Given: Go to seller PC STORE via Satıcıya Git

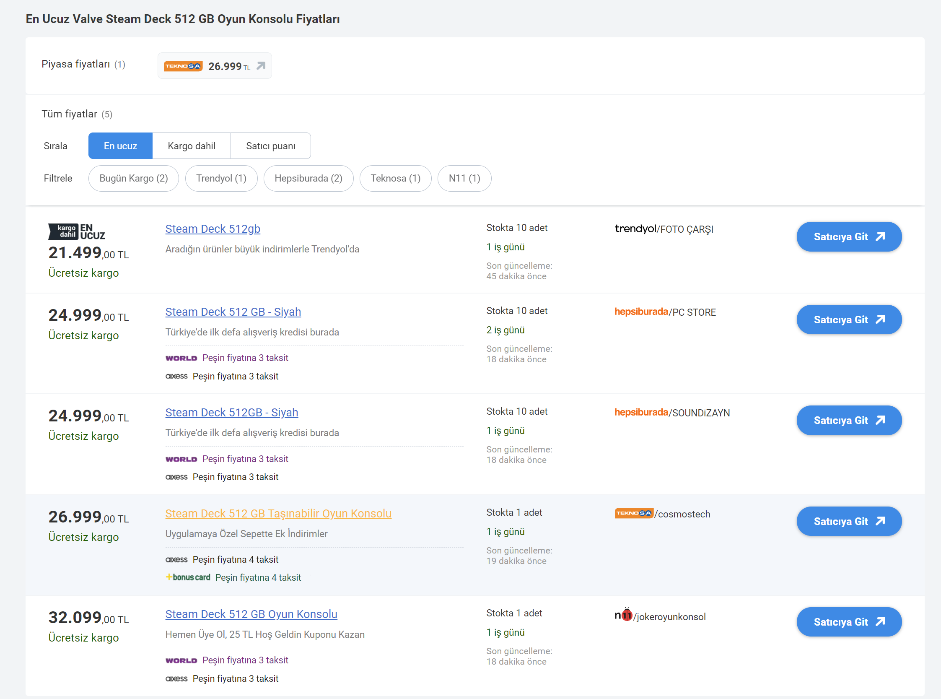Looking at the screenshot, I should 849,320.
